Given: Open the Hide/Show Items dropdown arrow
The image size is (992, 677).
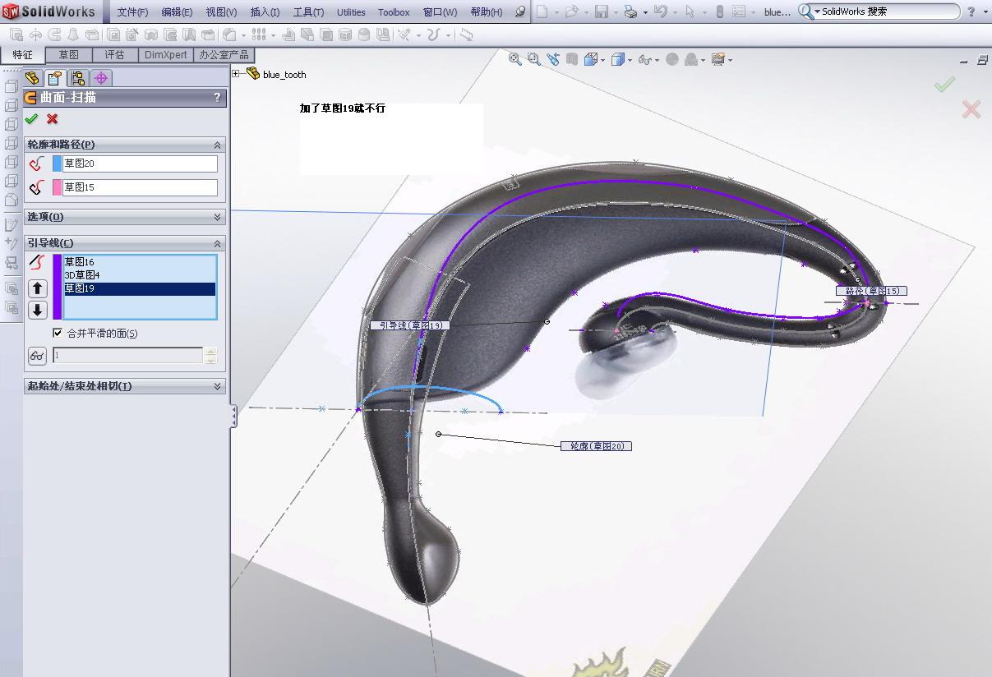Looking at the screenshot, I should (657, 60).
